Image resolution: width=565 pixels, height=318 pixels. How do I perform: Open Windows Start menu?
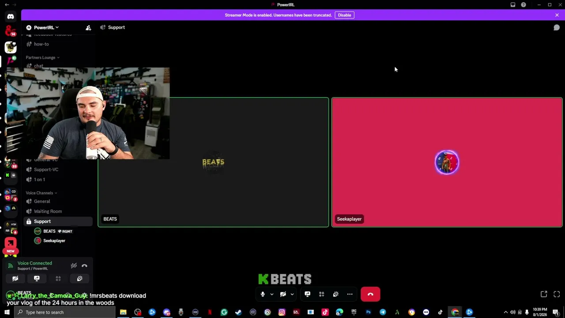pos(7,312)
